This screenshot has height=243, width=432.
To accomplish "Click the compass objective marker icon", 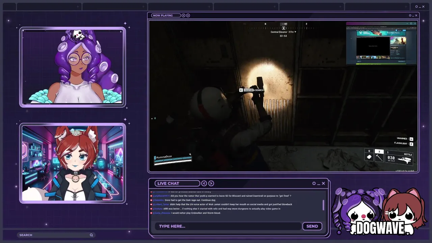I will click(284, 28).
